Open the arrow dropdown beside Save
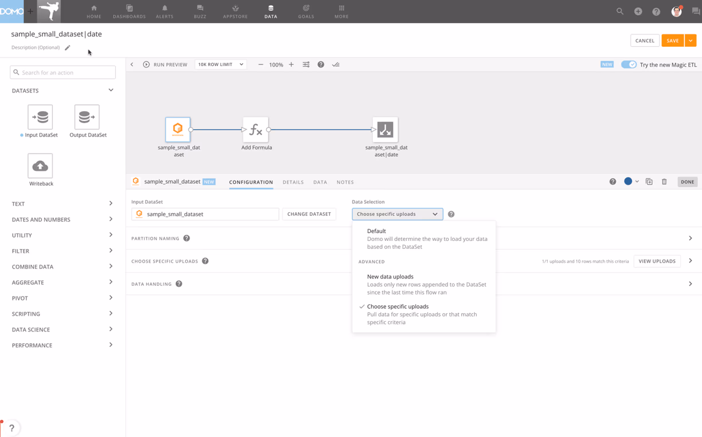Image resolution: width=702 pixels, height=437 pixels. click(x=691, y=41)
